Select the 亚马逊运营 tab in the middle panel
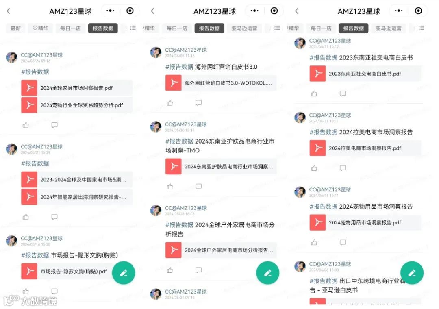439x309 pixels. (x=244, y=28)
